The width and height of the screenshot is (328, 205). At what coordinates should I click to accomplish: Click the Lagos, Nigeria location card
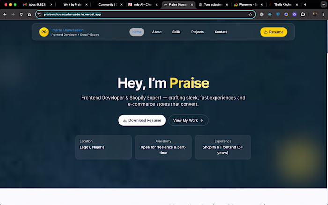(x=104, y=147)
